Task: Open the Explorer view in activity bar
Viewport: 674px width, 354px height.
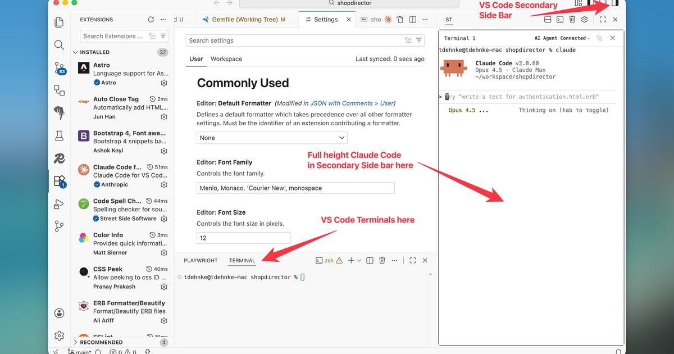Action: pos(59,22)
